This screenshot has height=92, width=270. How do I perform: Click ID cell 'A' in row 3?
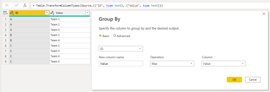click(30, 30)
